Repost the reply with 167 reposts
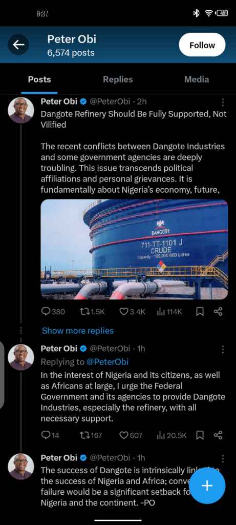Viewport: 236px width, 525px height. (91, 435)
